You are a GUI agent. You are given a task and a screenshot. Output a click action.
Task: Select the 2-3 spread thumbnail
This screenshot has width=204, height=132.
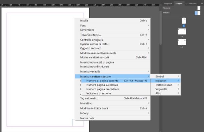coord(182,32)
